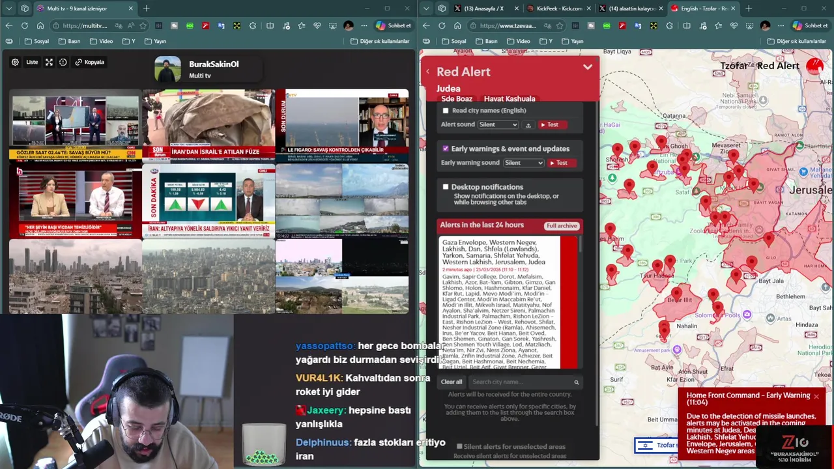
Task: Click the search magnifier icon for city name
Action: [576, 382]
